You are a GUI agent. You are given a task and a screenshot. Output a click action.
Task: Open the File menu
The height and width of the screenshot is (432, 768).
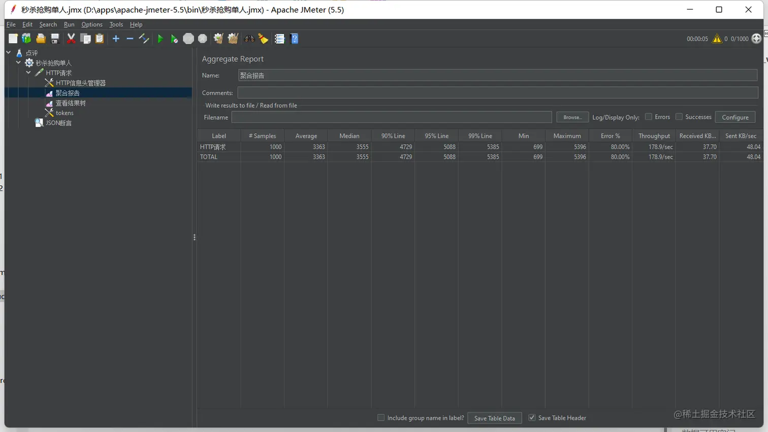(11, 24)
